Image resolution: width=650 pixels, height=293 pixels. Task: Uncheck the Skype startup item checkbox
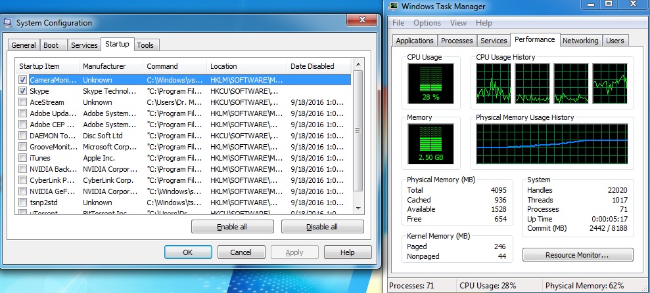(23, 91)
